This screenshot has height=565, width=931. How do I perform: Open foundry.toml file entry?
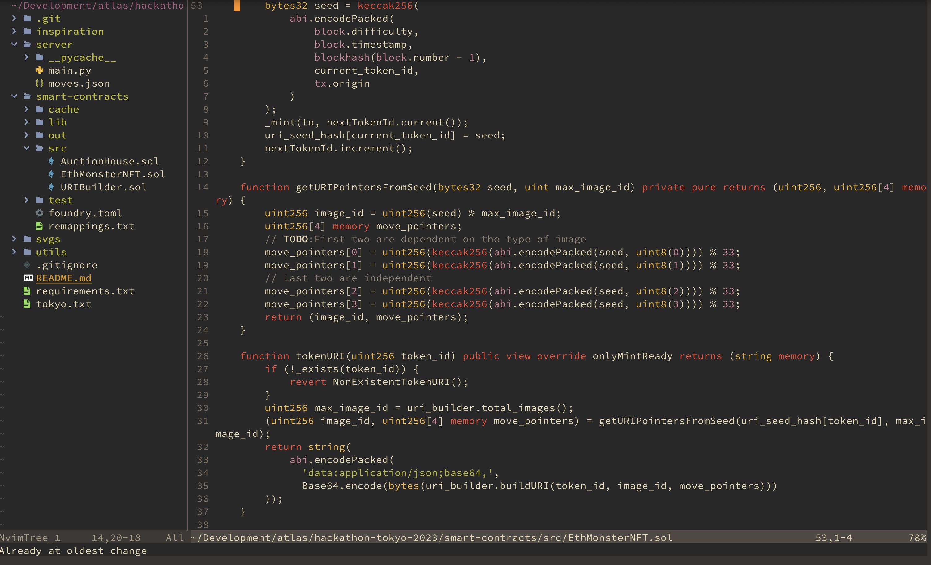point(85,213)
